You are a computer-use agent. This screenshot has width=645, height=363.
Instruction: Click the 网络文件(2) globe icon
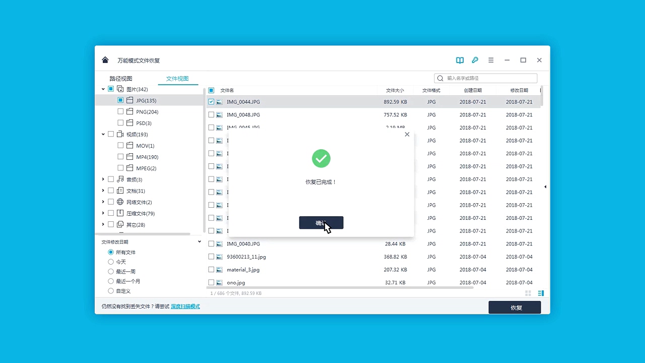point(120,202)
